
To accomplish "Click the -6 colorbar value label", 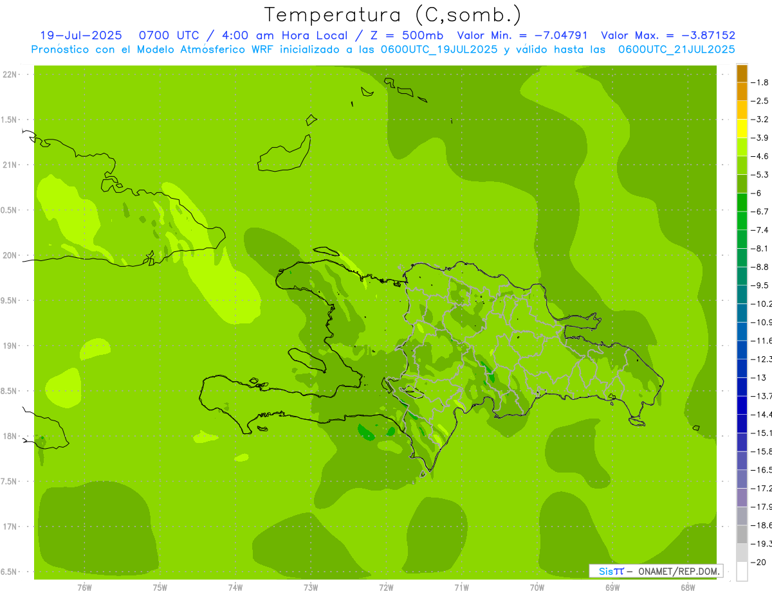I will [x=757, y=193].
